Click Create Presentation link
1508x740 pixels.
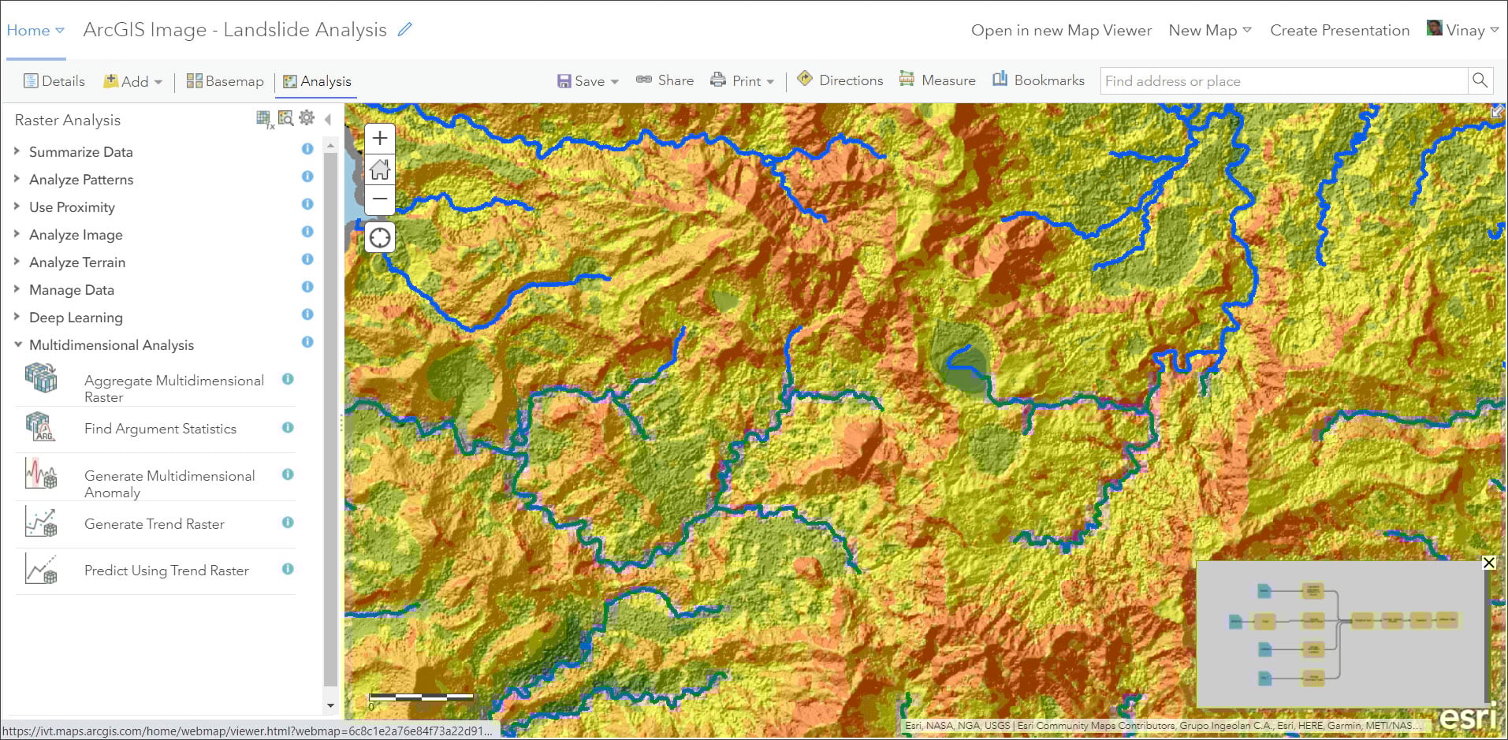[1339, 30]
